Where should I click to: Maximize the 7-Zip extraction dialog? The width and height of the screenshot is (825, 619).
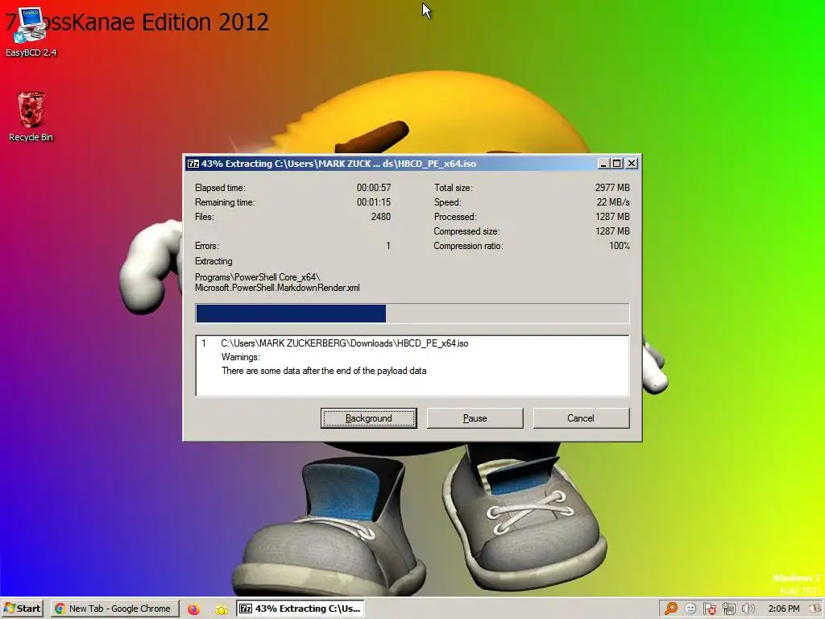point(616,164)
